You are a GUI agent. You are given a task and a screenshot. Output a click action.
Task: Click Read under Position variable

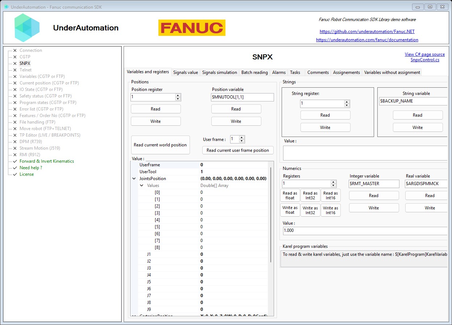(x=236, y=109)
